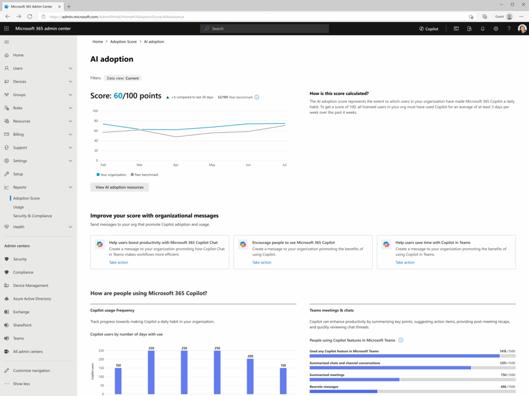The height and width of the screenshot is (396, 529).
Task: Click the Setup wrench icon
Action: (x=6, y=174)
